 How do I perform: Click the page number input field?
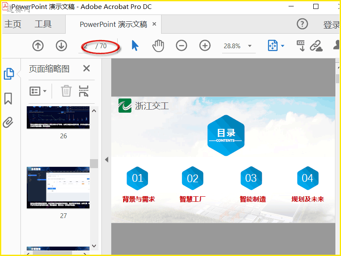(x=87, y=46)
